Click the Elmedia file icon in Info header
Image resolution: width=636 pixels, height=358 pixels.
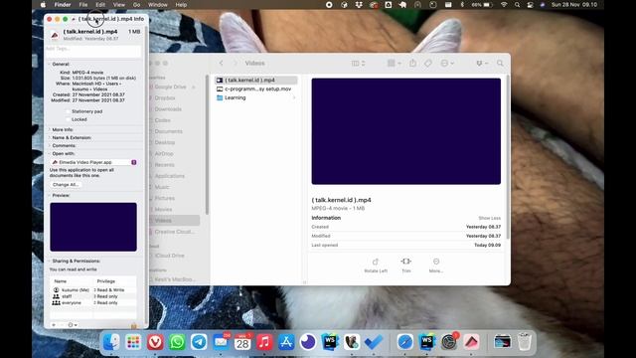click(x=55, y=36)
